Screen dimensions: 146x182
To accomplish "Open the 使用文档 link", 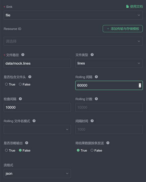I will point(134,6).
